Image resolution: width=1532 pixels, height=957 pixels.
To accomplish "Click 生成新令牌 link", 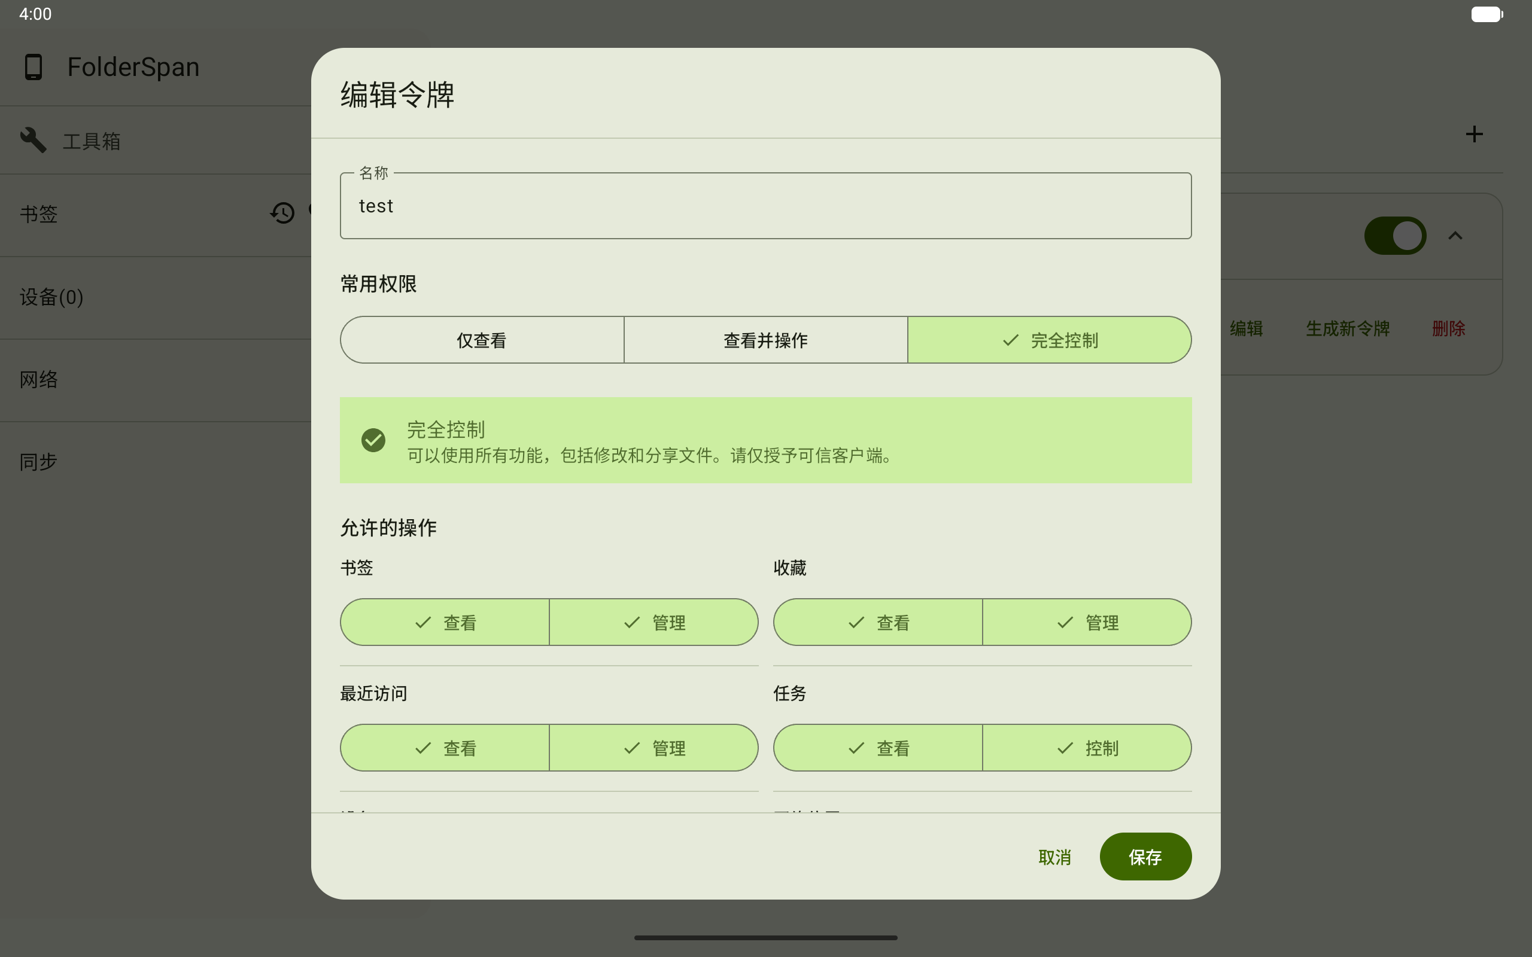I will (1347, 328).
